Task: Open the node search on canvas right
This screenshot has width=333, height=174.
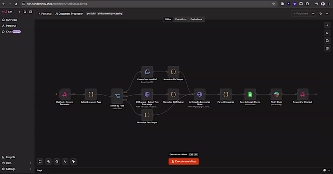Action: click(x=327, y=33)
